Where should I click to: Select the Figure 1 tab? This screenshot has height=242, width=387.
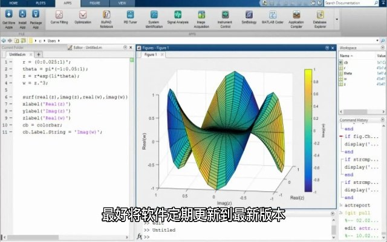(x=151, y=54)
